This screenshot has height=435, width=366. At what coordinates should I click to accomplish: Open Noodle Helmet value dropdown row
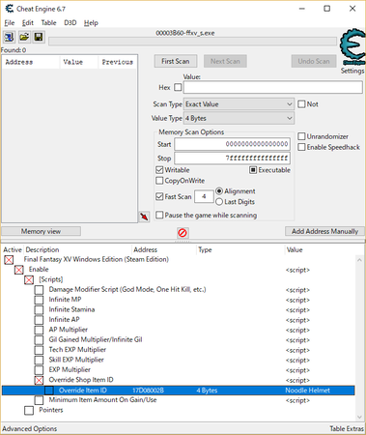click(x=179, y=391)
